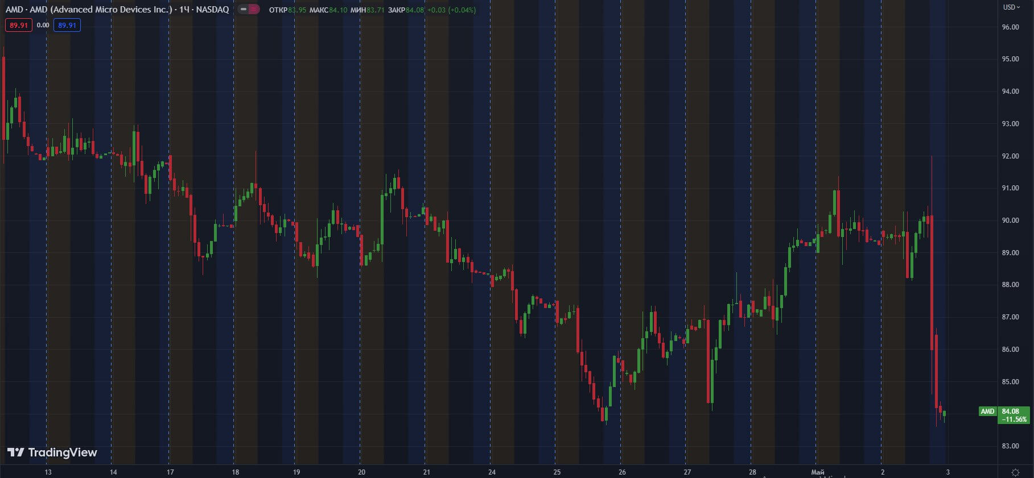Screen dimensions: 1034x478
Task: Click the AMD symbol title in legend
Action: point(117,9)
